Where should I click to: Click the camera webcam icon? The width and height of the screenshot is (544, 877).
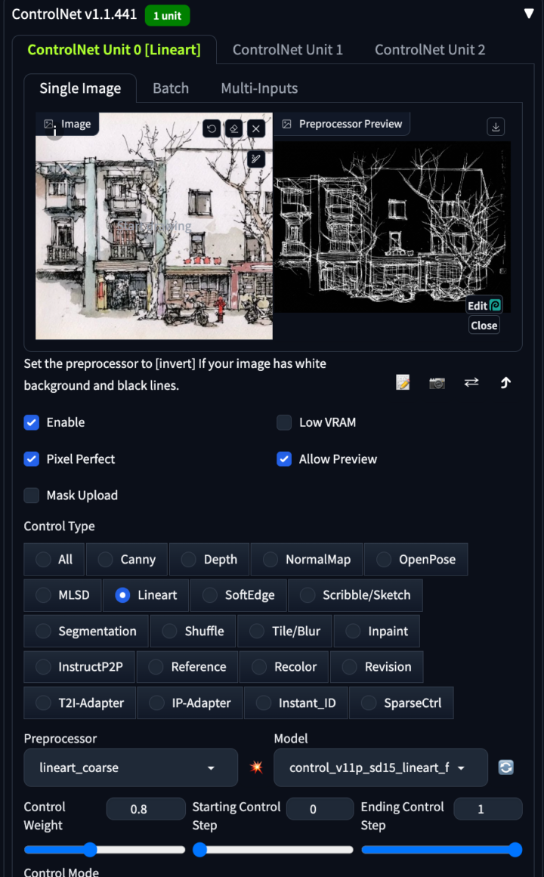[x=437, y=383]
